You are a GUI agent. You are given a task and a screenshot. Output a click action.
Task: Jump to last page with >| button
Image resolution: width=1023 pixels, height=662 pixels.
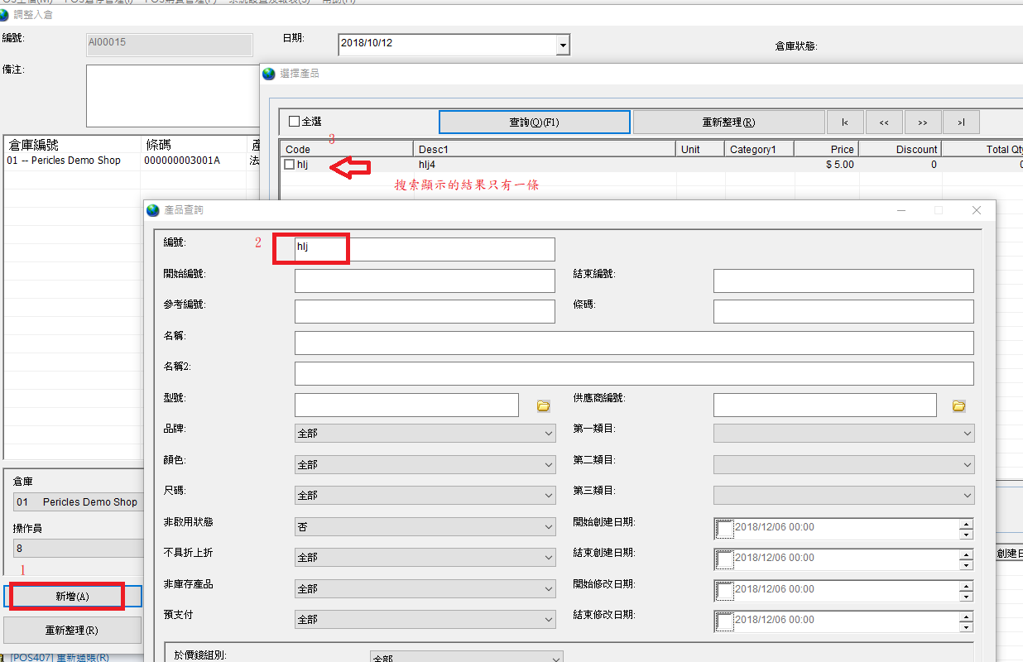[x=961, y=122]
